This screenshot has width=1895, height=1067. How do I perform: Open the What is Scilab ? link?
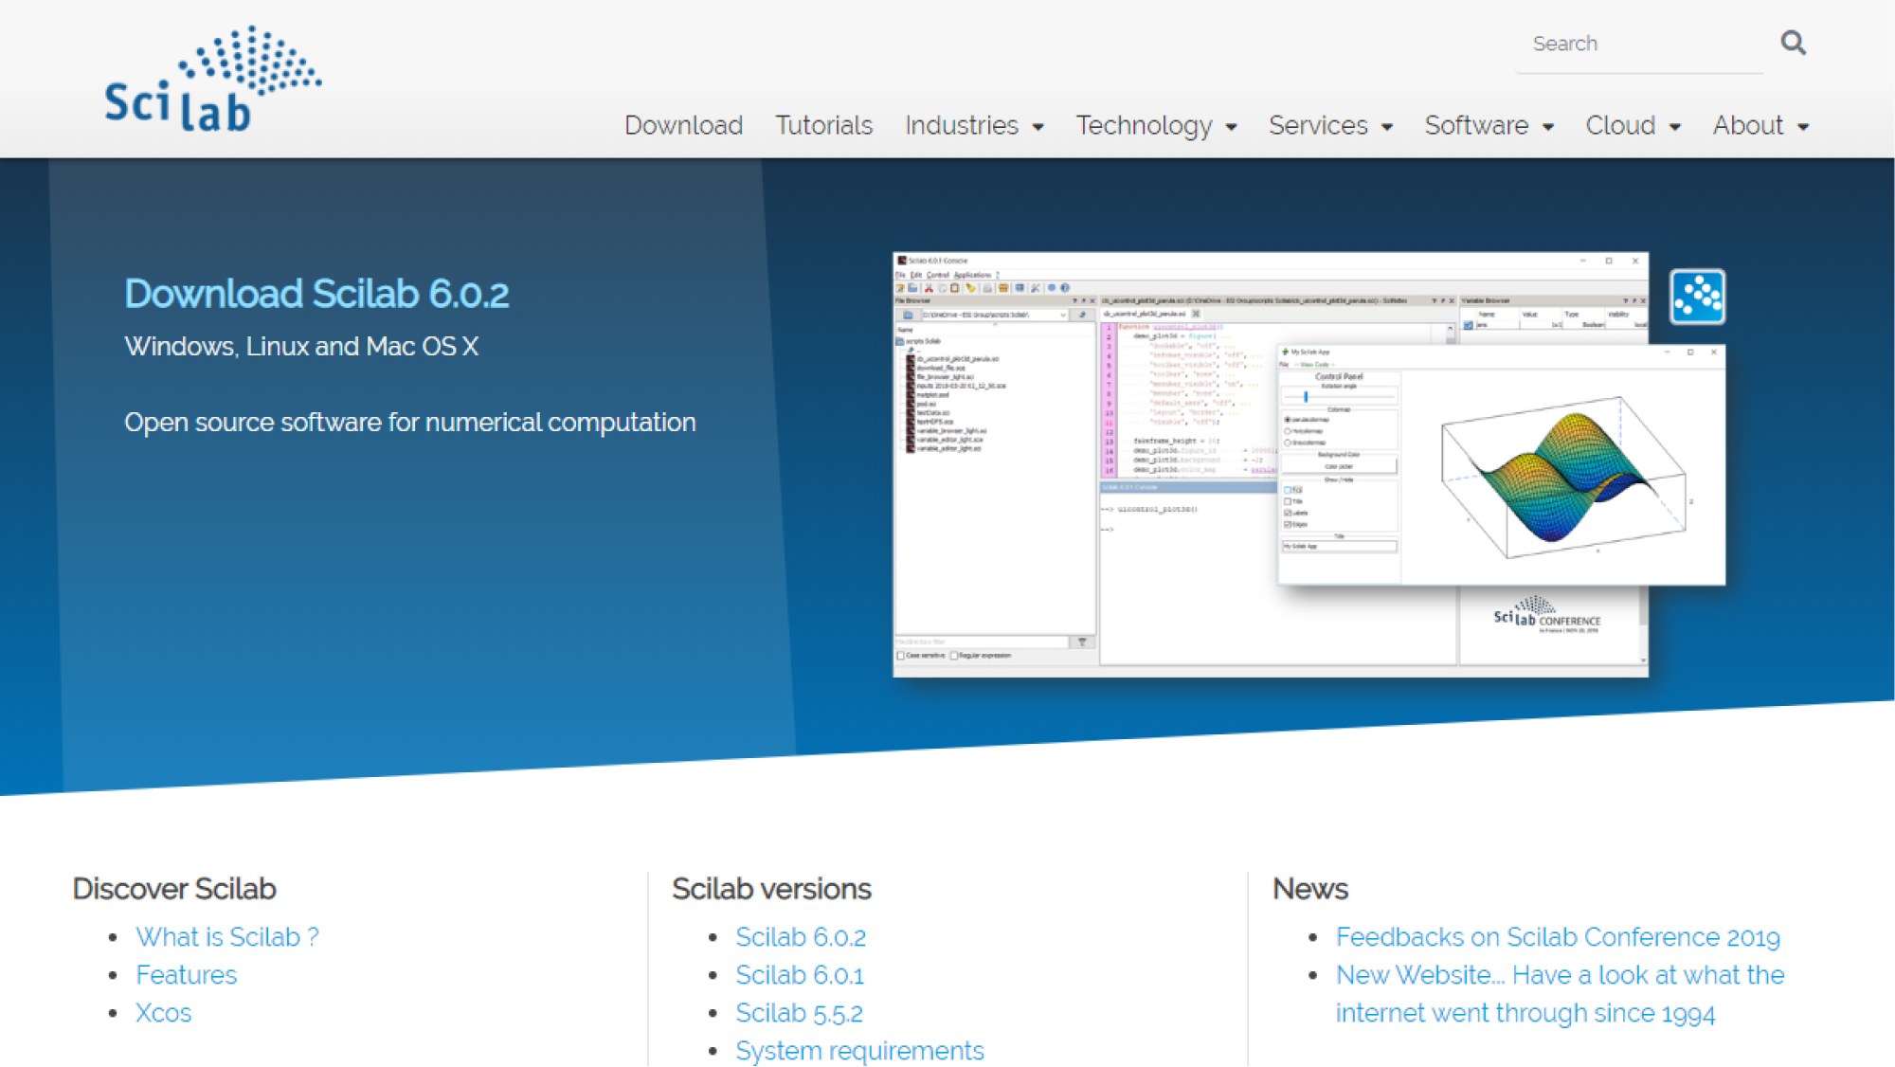pyautogui.click(x=227, y=936)
